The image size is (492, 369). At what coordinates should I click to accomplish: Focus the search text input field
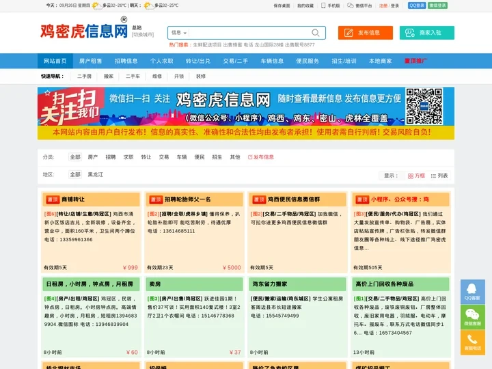click(249, 33)
